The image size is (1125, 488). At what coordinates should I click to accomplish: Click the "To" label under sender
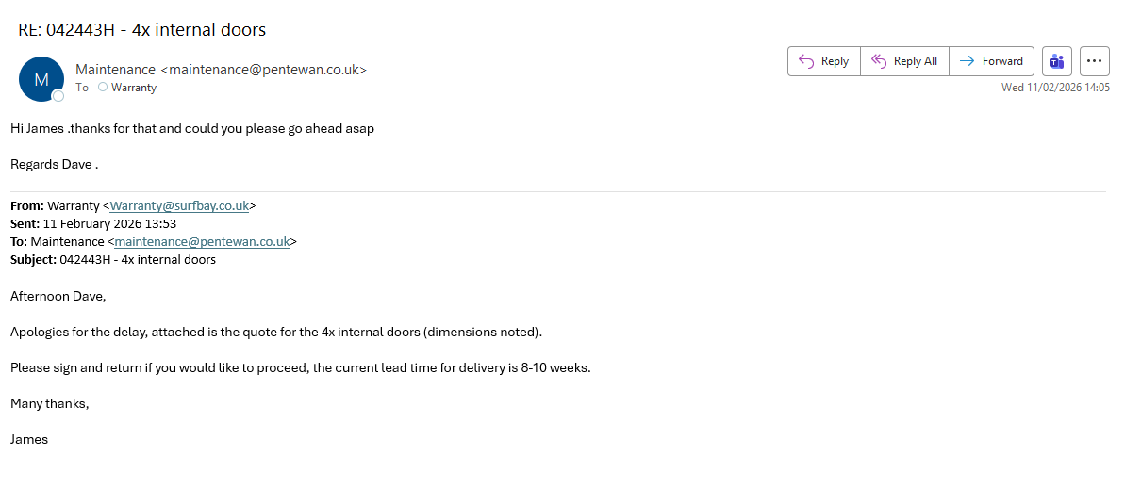click(x=82, y=88)
